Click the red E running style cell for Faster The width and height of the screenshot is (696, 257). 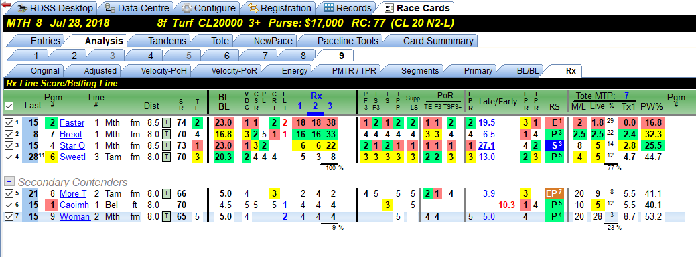point(554,122)
